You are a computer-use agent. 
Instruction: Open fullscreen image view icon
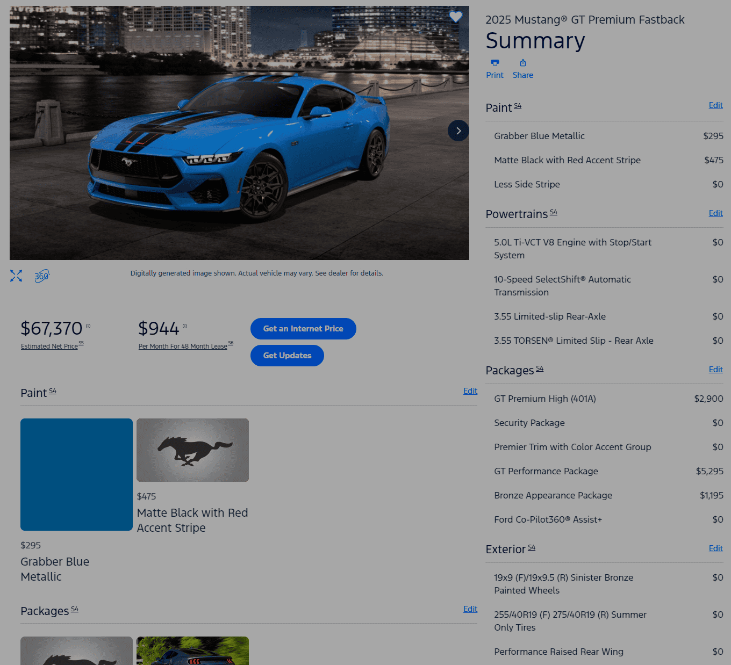(x=16, y=276)
